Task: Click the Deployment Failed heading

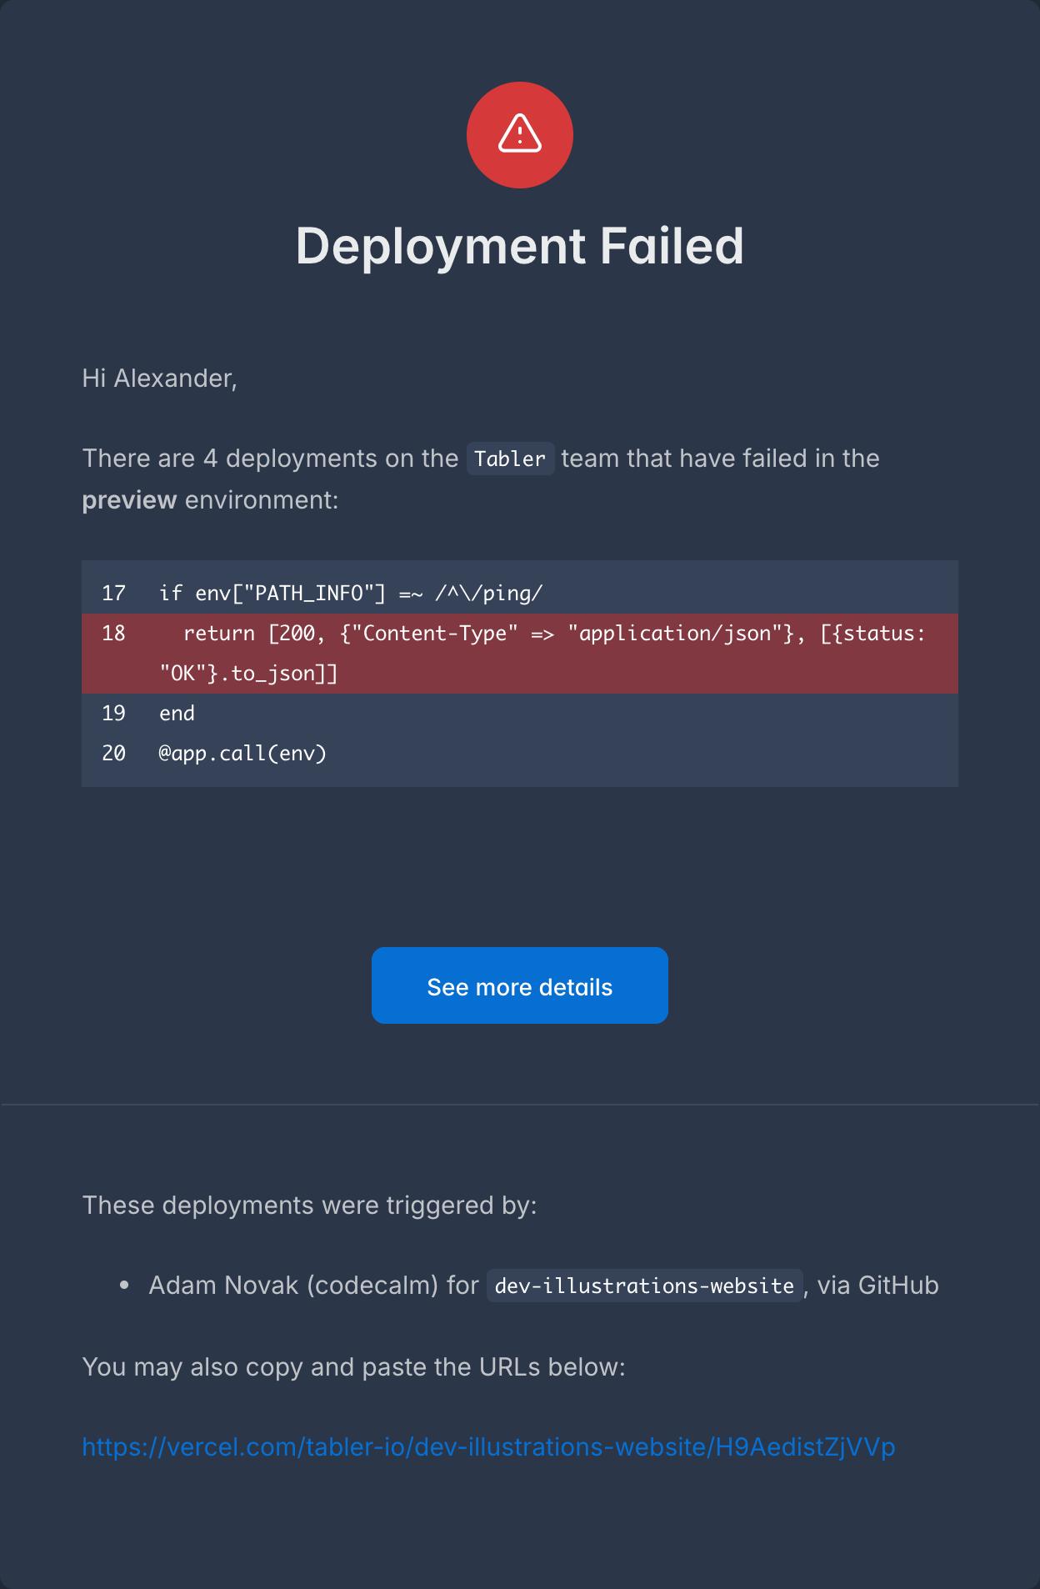Action: pos(519,245)
